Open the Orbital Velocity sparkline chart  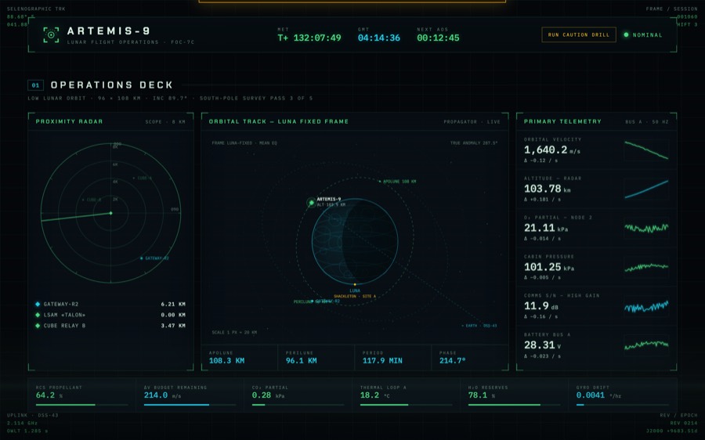click(x=646, y=150)
